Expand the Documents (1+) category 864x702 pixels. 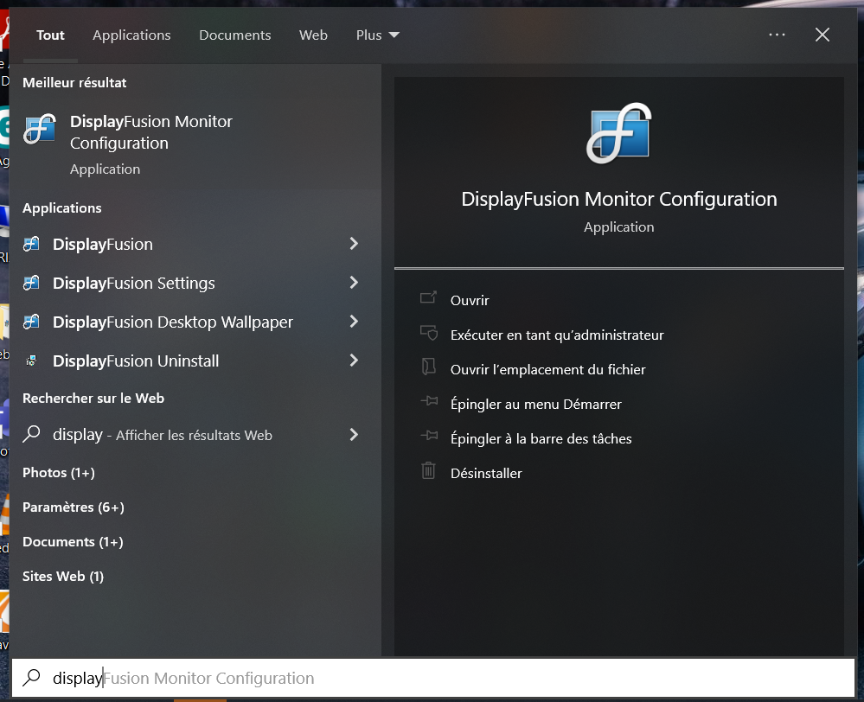pyautogui.click(x=73, y=542)
